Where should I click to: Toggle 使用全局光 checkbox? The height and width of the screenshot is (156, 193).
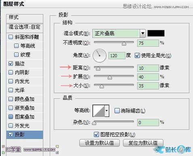pos(137,56)
